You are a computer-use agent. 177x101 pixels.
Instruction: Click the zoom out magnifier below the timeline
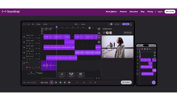pyautogui.click(x=99, y=78)
